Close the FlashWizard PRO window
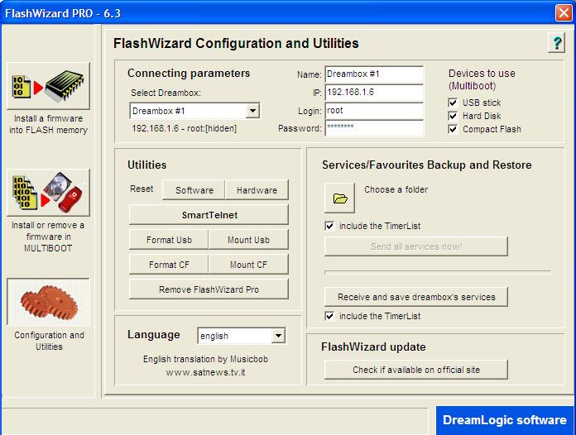The height and width of the screenshot is (435, 576). [564, 13]
